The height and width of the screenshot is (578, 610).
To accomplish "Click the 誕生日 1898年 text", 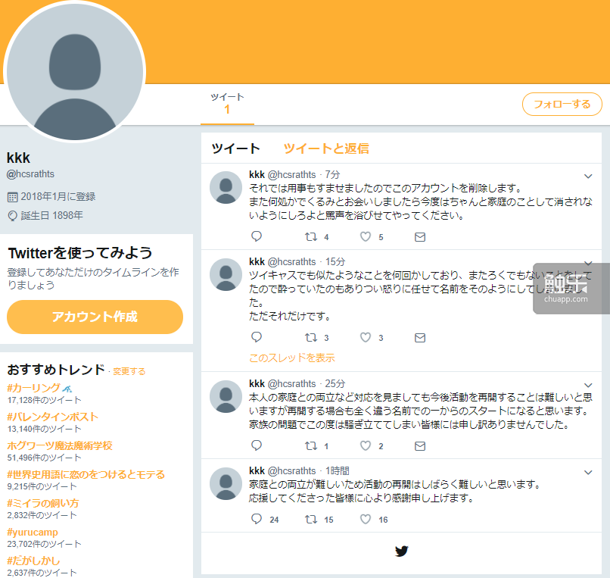I will pyautogui.click(x=51, y=215).
